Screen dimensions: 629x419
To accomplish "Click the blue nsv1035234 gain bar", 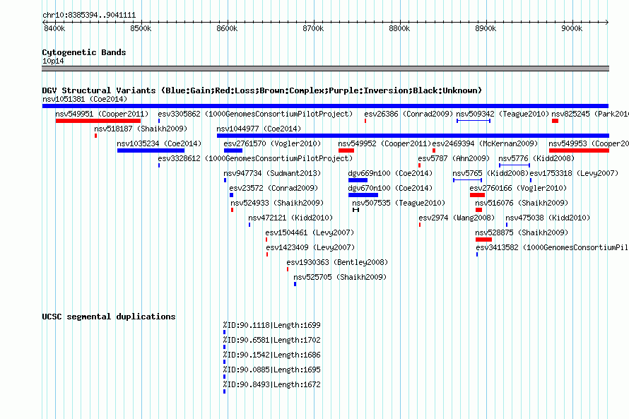I will pos(151,151).
